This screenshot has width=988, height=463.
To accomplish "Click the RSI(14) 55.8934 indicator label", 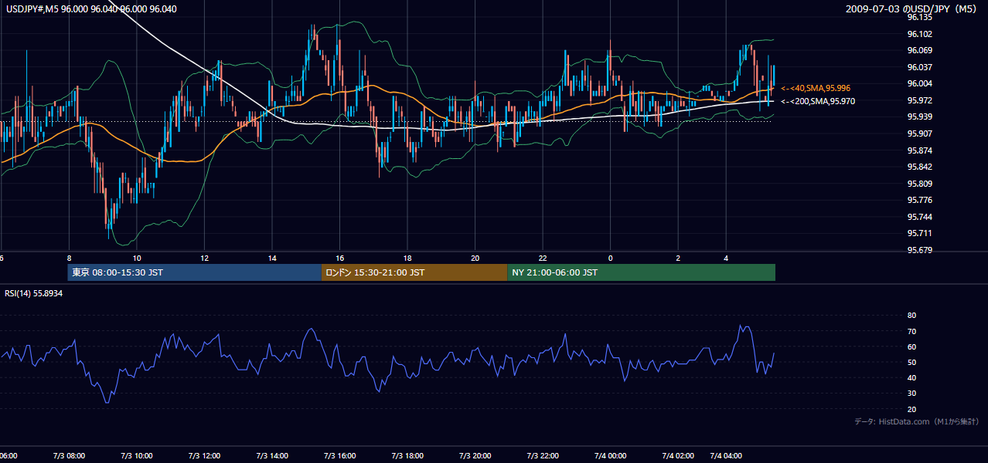I will pyautogui.click(x=34, y=294).
